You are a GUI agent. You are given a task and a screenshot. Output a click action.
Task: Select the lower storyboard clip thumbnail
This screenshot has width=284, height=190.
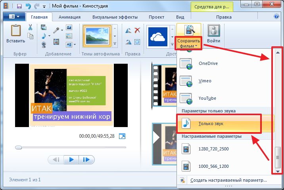pos(165,144)
